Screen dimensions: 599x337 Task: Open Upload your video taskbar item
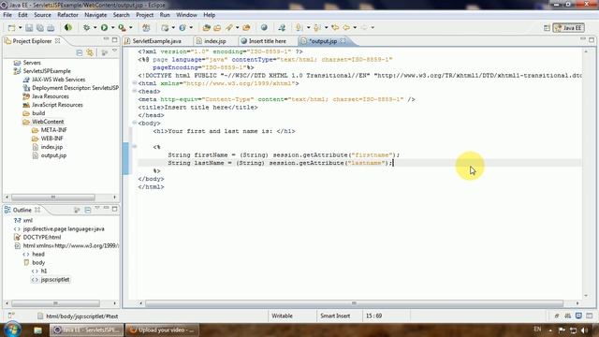tap(162, 330)
